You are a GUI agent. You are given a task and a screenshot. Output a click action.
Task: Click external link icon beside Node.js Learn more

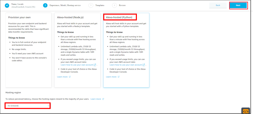coord(70,77)
